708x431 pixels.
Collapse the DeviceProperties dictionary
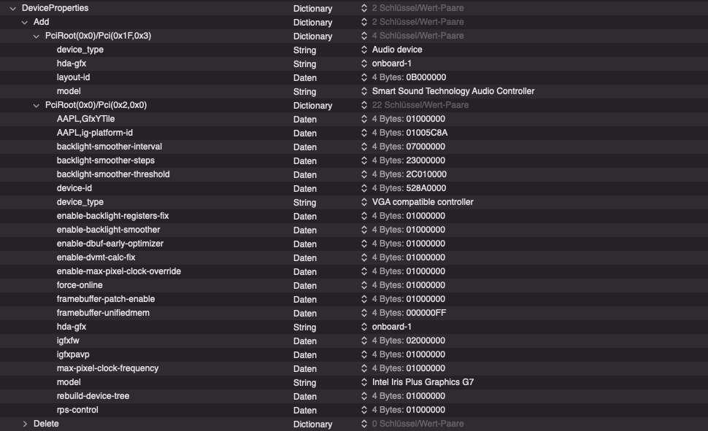coord(13,8)
